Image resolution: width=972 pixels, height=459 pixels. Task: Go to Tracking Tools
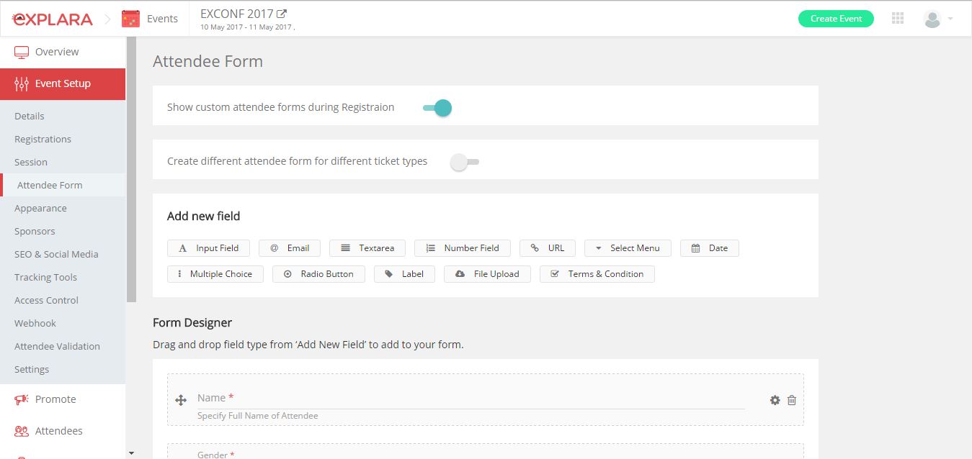[x=45, y=277]
